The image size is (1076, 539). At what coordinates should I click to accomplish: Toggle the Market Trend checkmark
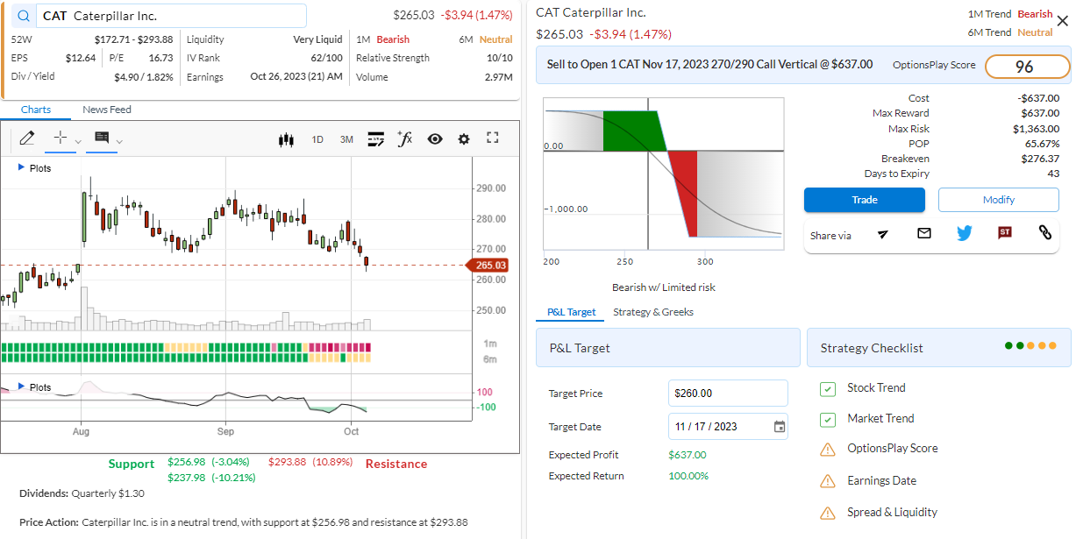tap(827, 419)
